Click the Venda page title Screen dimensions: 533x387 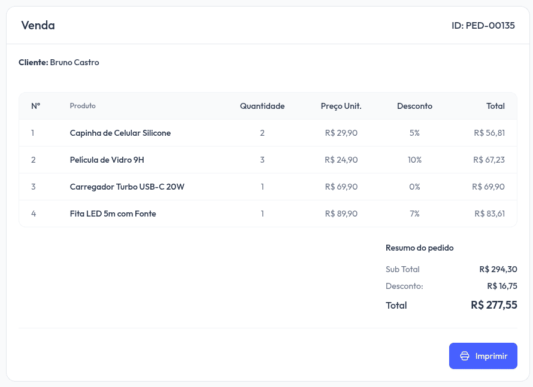(x=38, y=25)
